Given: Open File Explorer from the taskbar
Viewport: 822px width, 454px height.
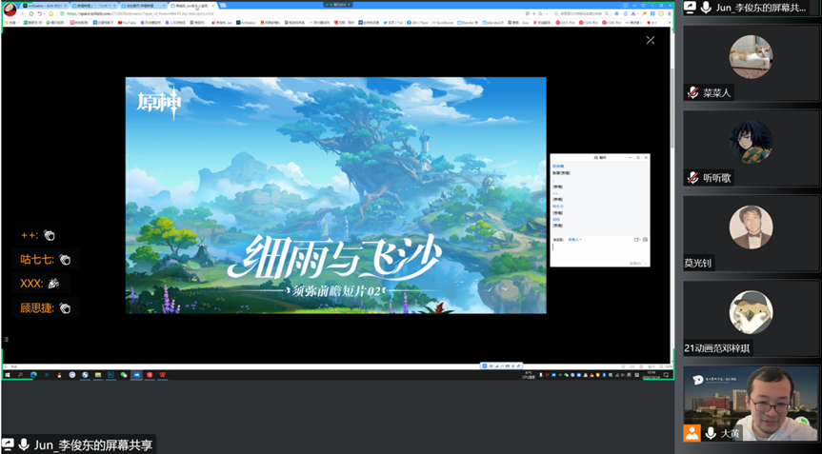Looking at the screenshot, I should tap(98, 375).
